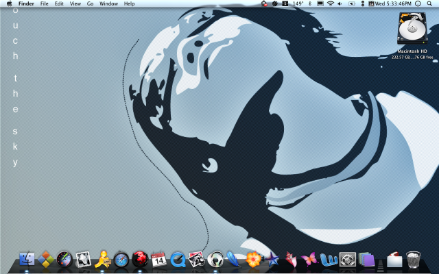Image resolution: width=439 pixels, height=274 pixels.
Task: Click the 149° temperature readout in menu bar
Action: [298, 3]
